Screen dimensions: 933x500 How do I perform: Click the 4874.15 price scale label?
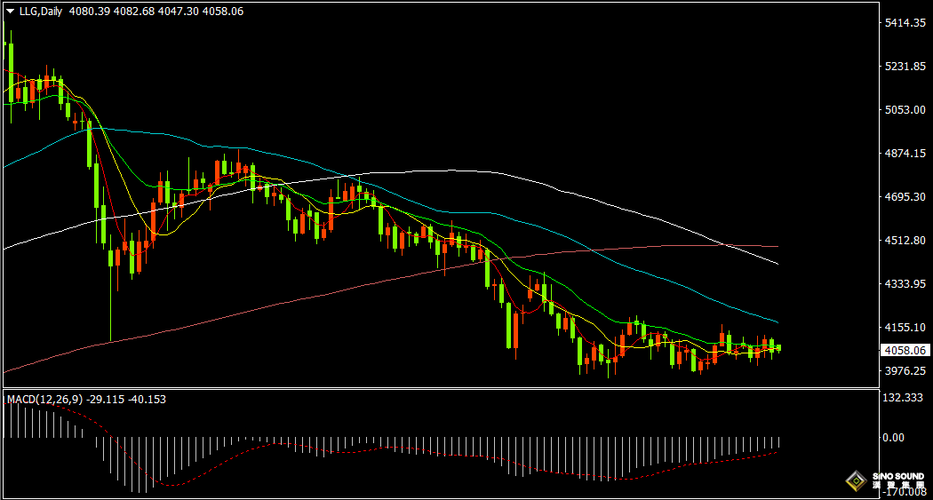point(905,153)
